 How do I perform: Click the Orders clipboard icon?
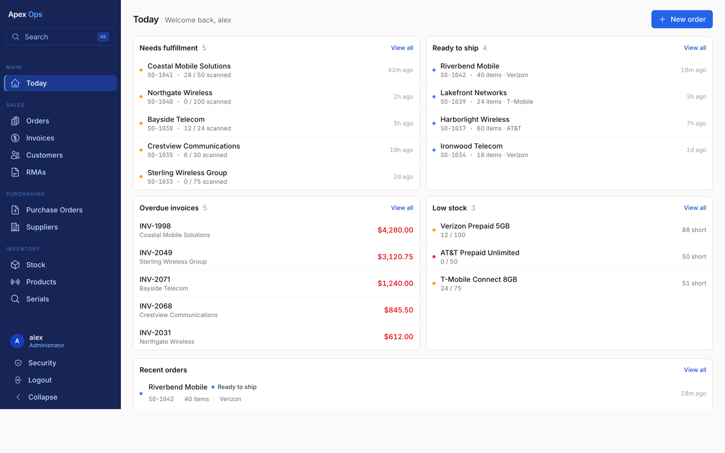tap(15, 121)
